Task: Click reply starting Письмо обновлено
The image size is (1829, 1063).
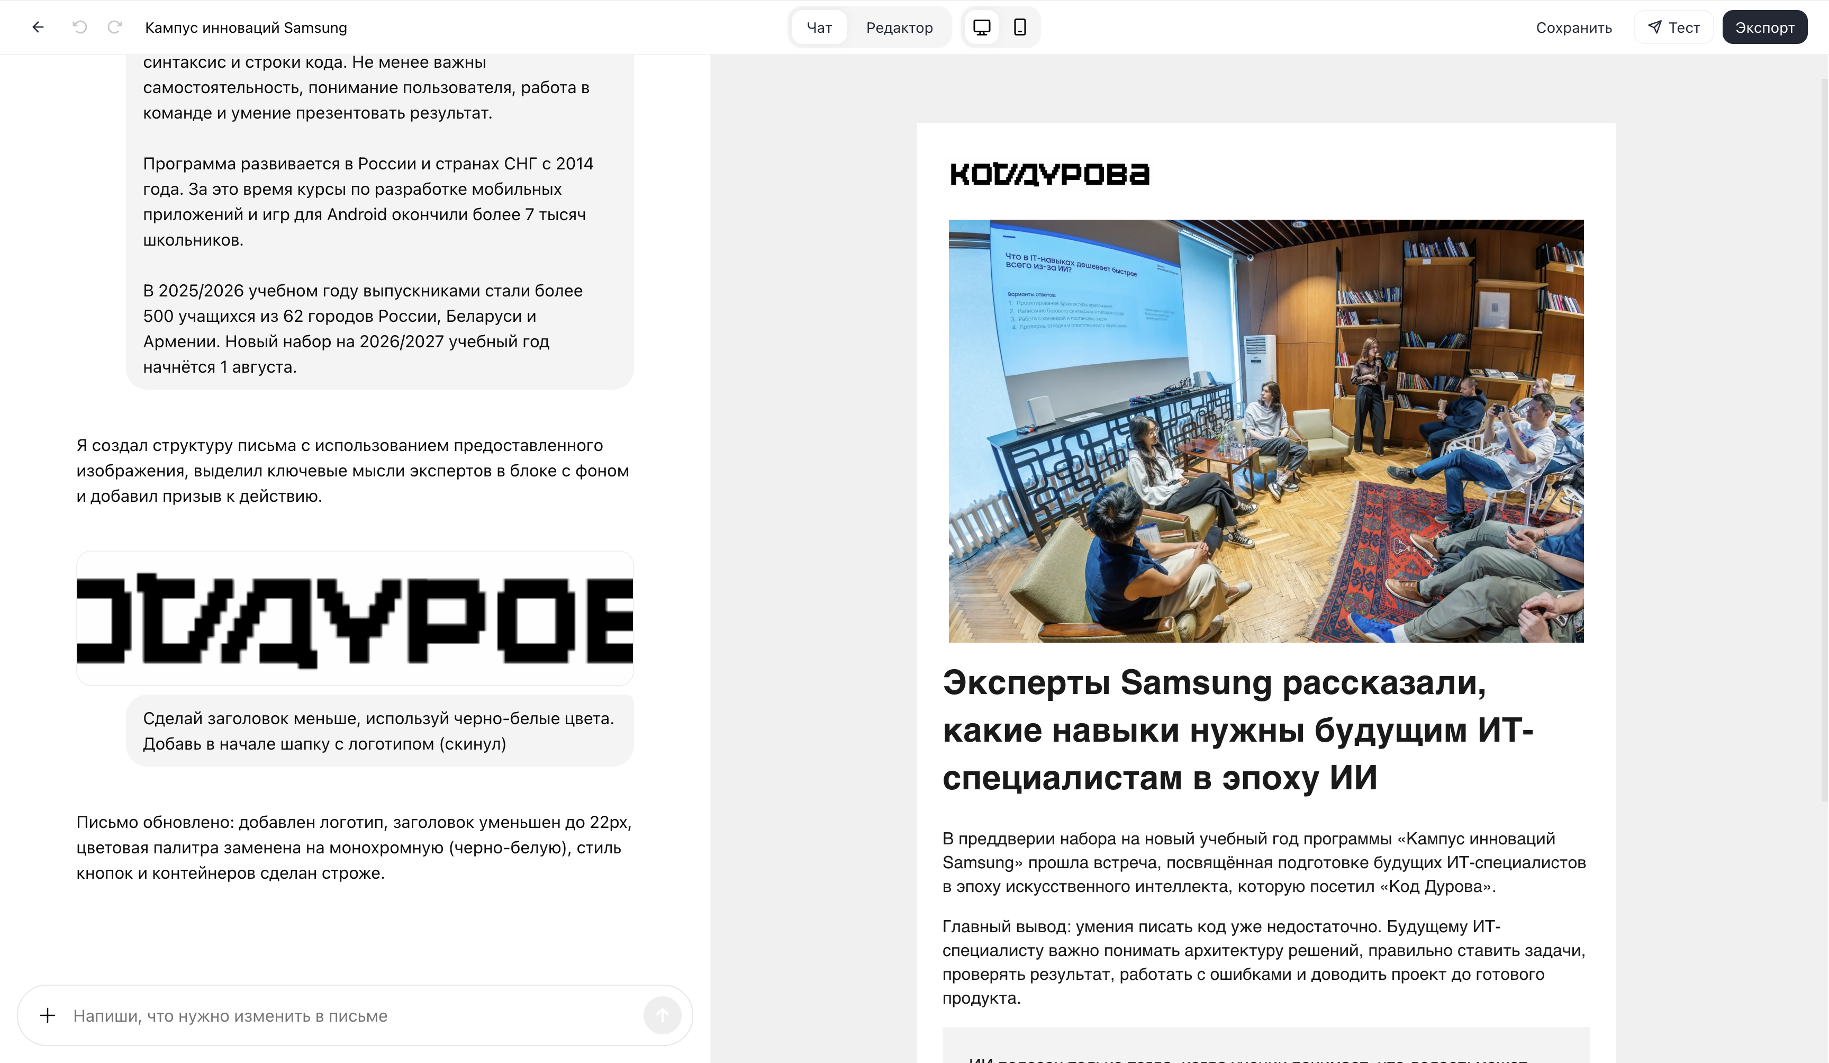Action: [x=354, y=848]
